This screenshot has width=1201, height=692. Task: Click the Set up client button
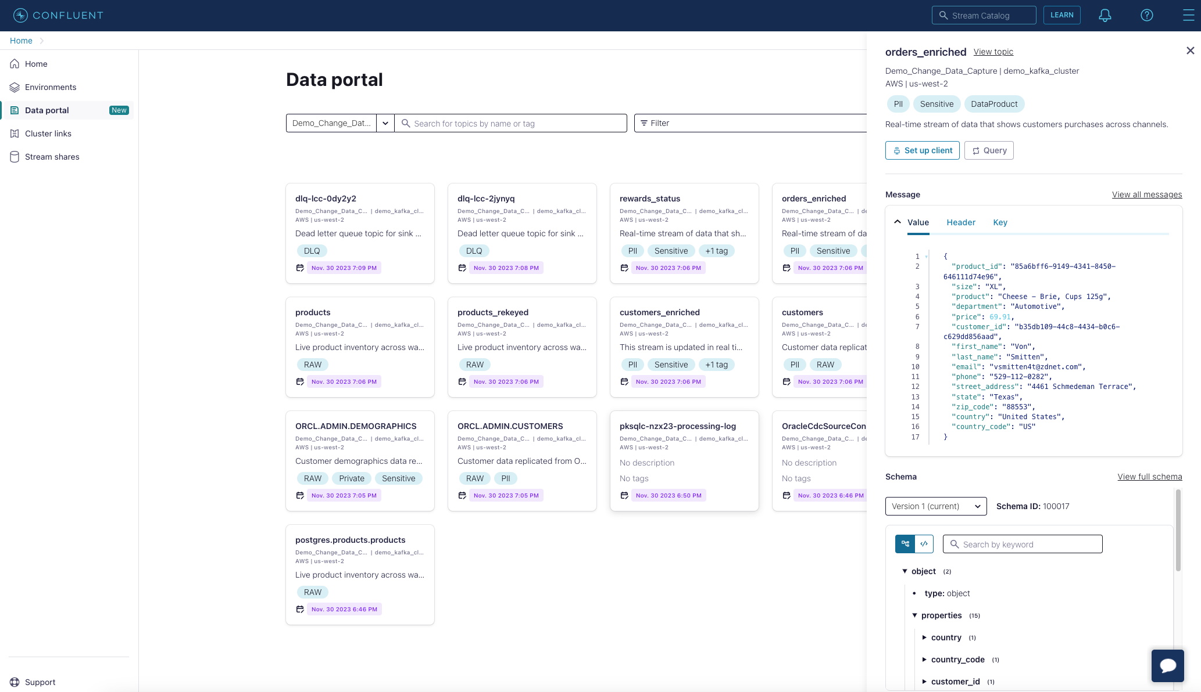tap(922, 150)
